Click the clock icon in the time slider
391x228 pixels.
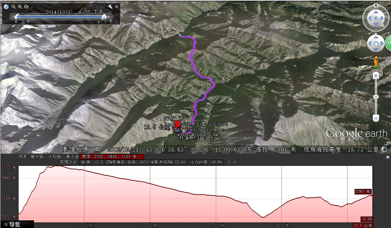tap(6, 7)
